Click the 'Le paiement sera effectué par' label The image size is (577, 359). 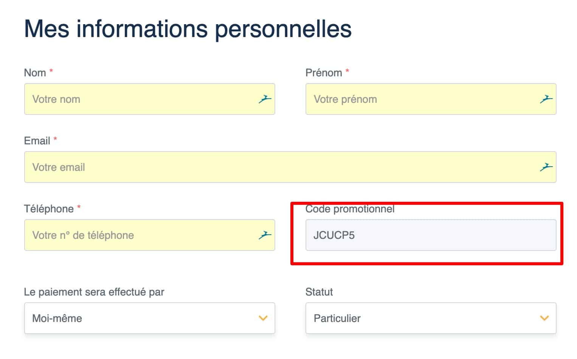pyautogui.click(x=94, y=292)
